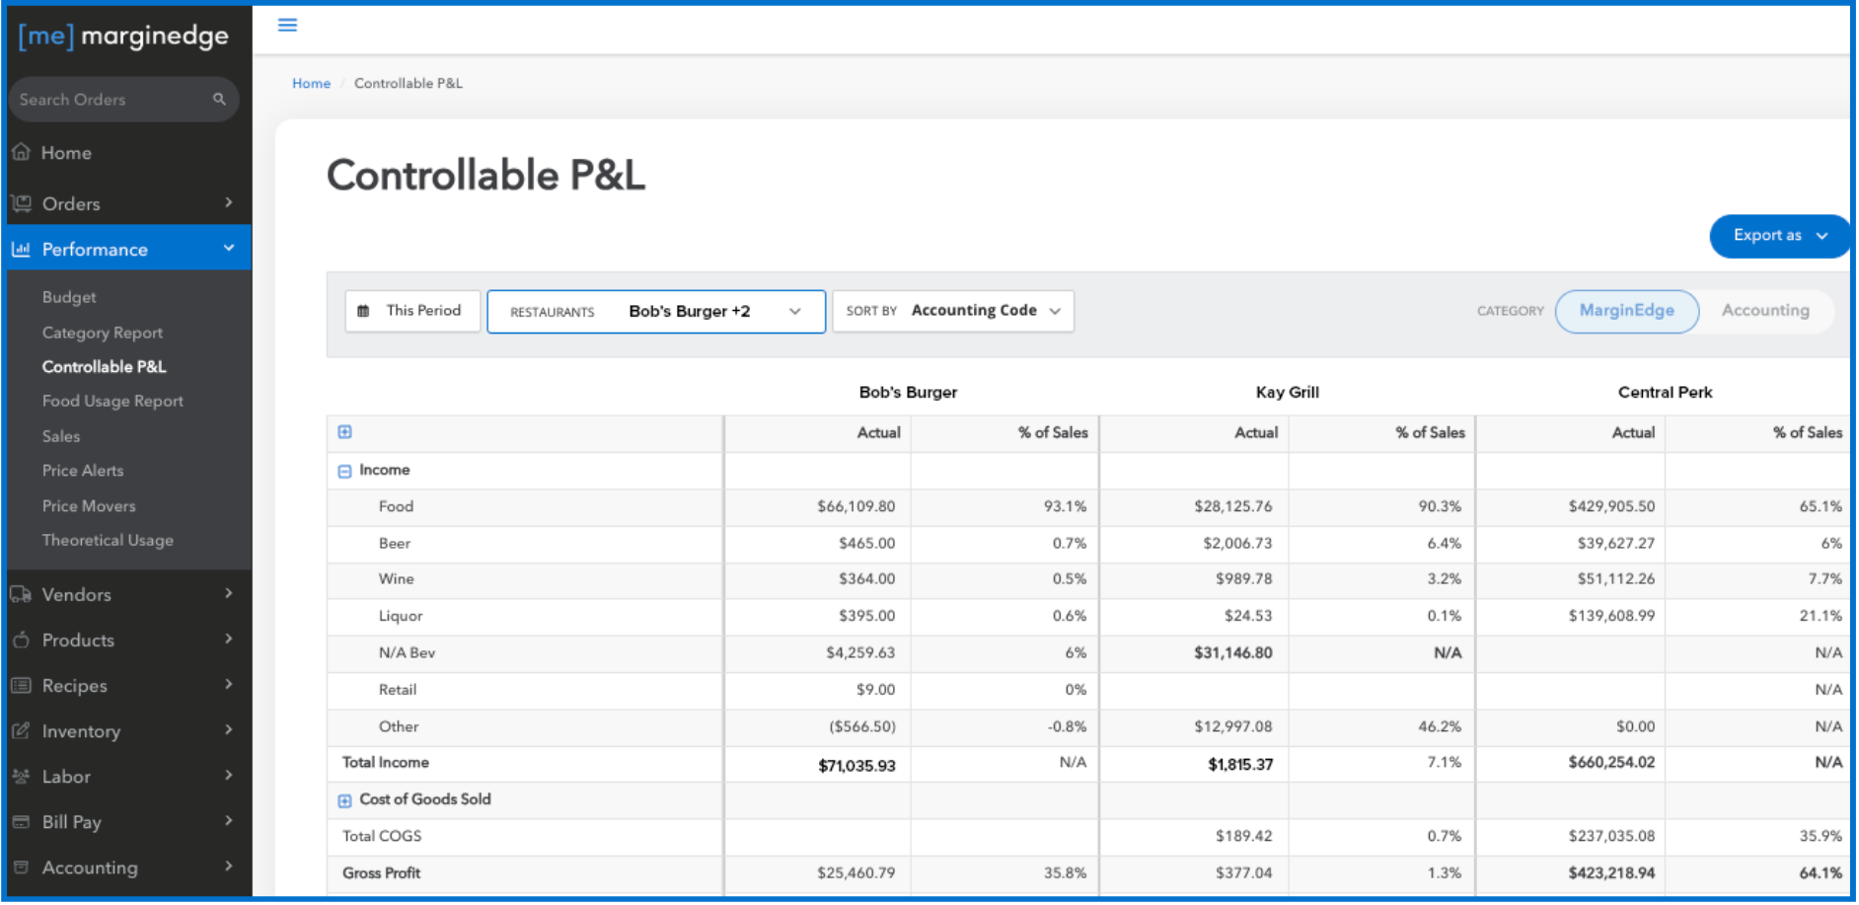Click the N/A Bev row label
This screenshot has width=1859, height=905.
tap(407, 653)
